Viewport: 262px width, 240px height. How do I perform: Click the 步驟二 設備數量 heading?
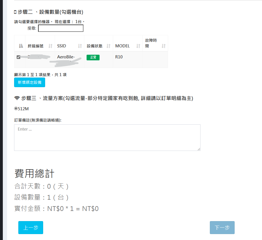click(x=50, y=12)
